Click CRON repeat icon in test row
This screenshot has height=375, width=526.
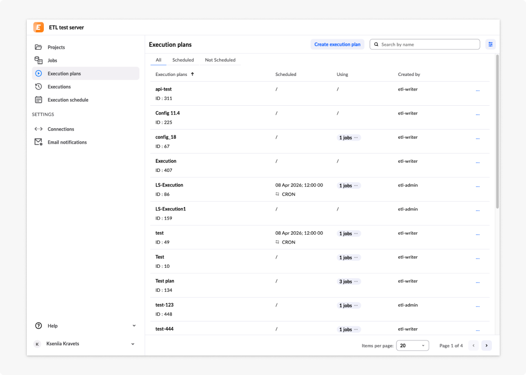click(278, 242)
